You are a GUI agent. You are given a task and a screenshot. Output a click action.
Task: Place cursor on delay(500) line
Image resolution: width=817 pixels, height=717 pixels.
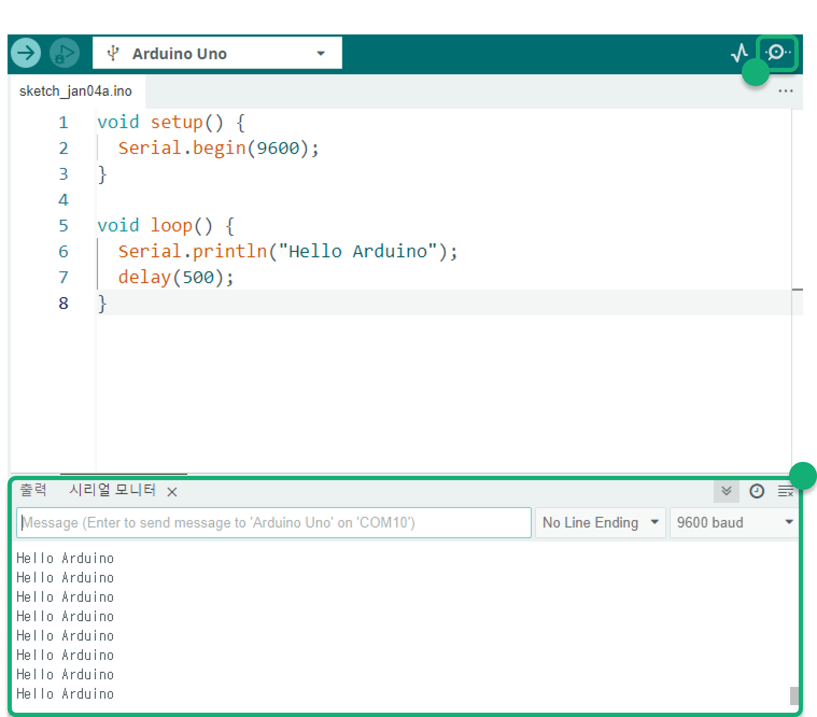(x=176, y=277)
